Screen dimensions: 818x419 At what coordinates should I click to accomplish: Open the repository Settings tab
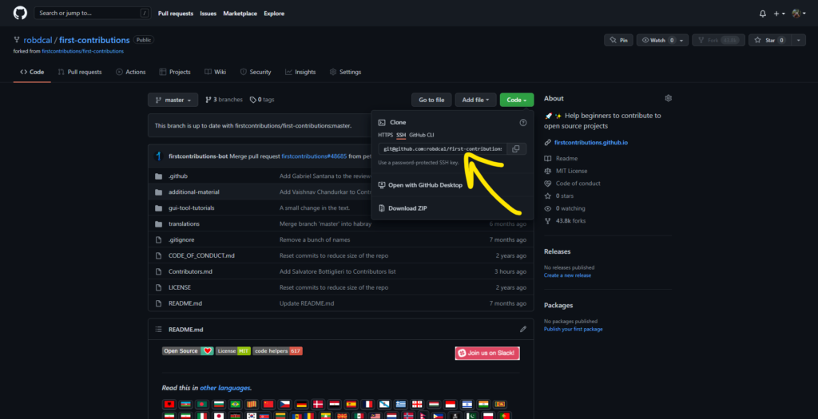click(x=345, y=72)
